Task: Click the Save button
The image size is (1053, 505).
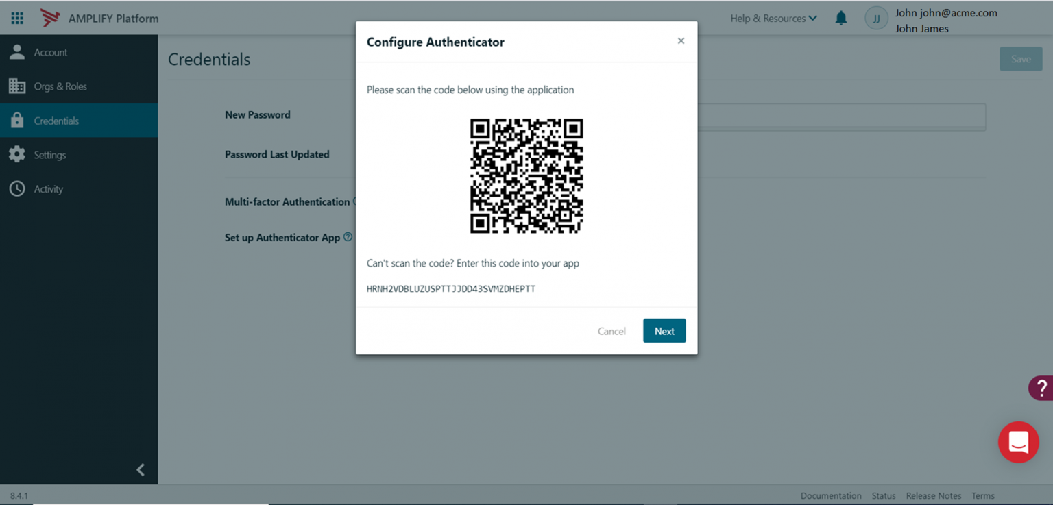Action: (1021, 59)
